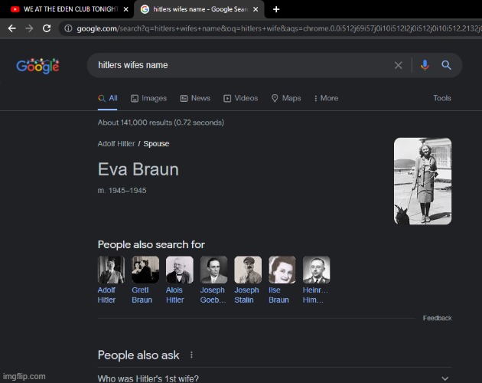
Task: Open a new tab with plus icon
Action: click(x=276, y=9)
